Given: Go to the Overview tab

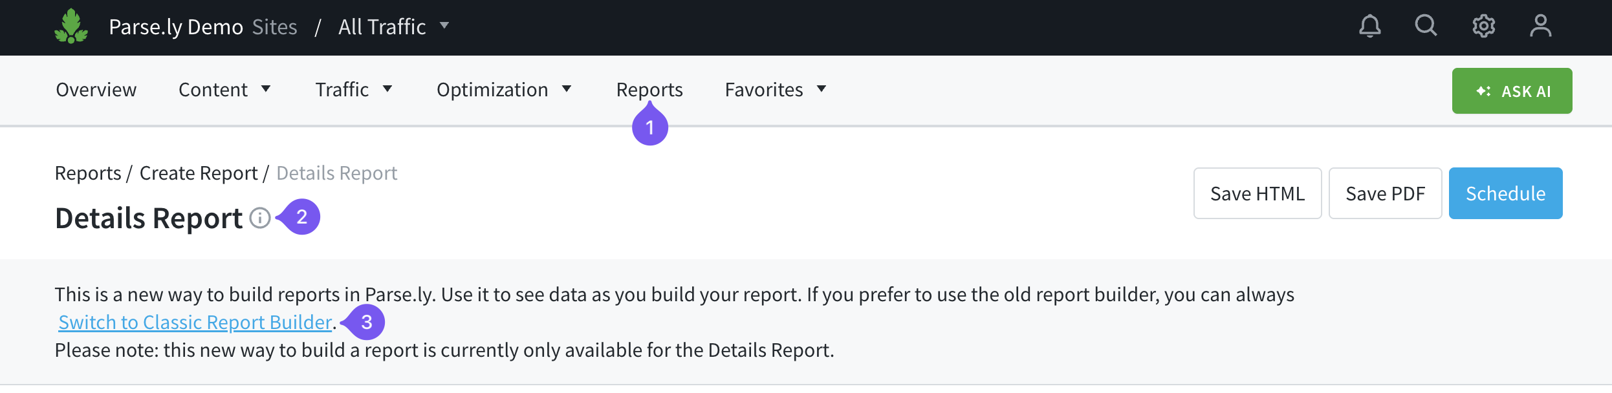Looking at the screenshot, I should (x=96, y=90).
